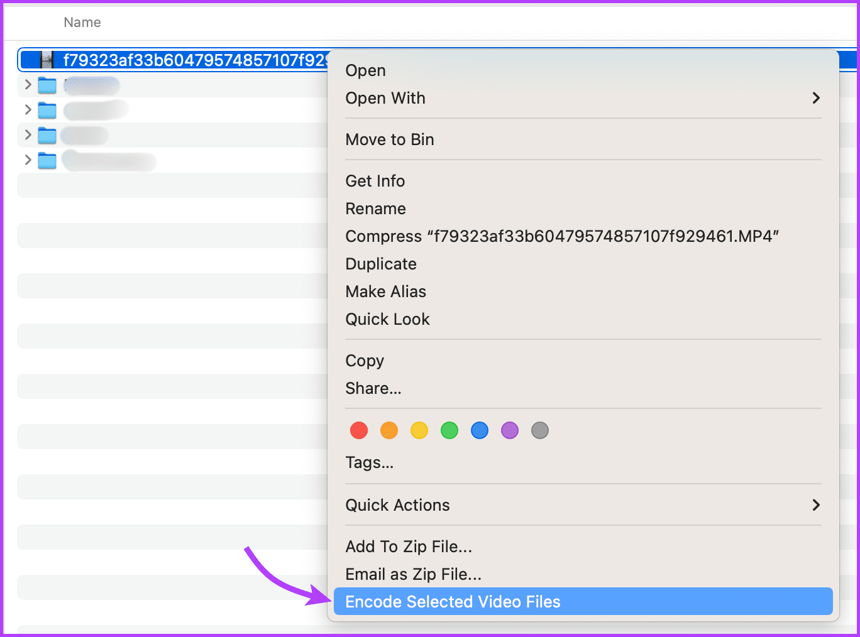
Task: Open Quick Look preview
Action: click(387, 319)
